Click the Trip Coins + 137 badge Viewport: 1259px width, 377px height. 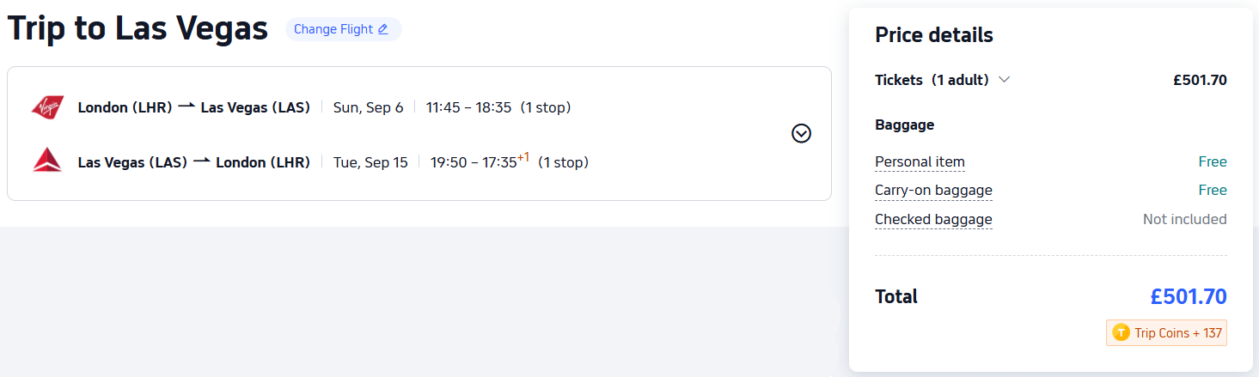[x=1166, y=333]
